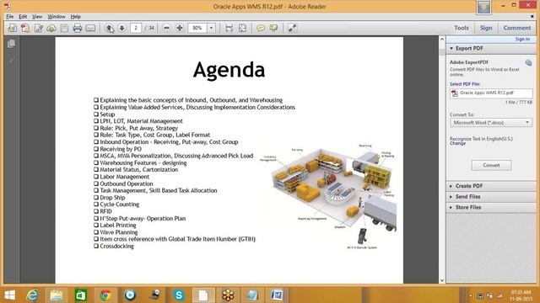Screen dimensions: 540x303
Task: Click the Oracle Apps WMS R12.pdf file field
Action: [x=491, y=93]
